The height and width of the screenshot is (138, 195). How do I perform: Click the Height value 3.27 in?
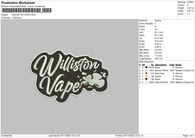point(190,8)
